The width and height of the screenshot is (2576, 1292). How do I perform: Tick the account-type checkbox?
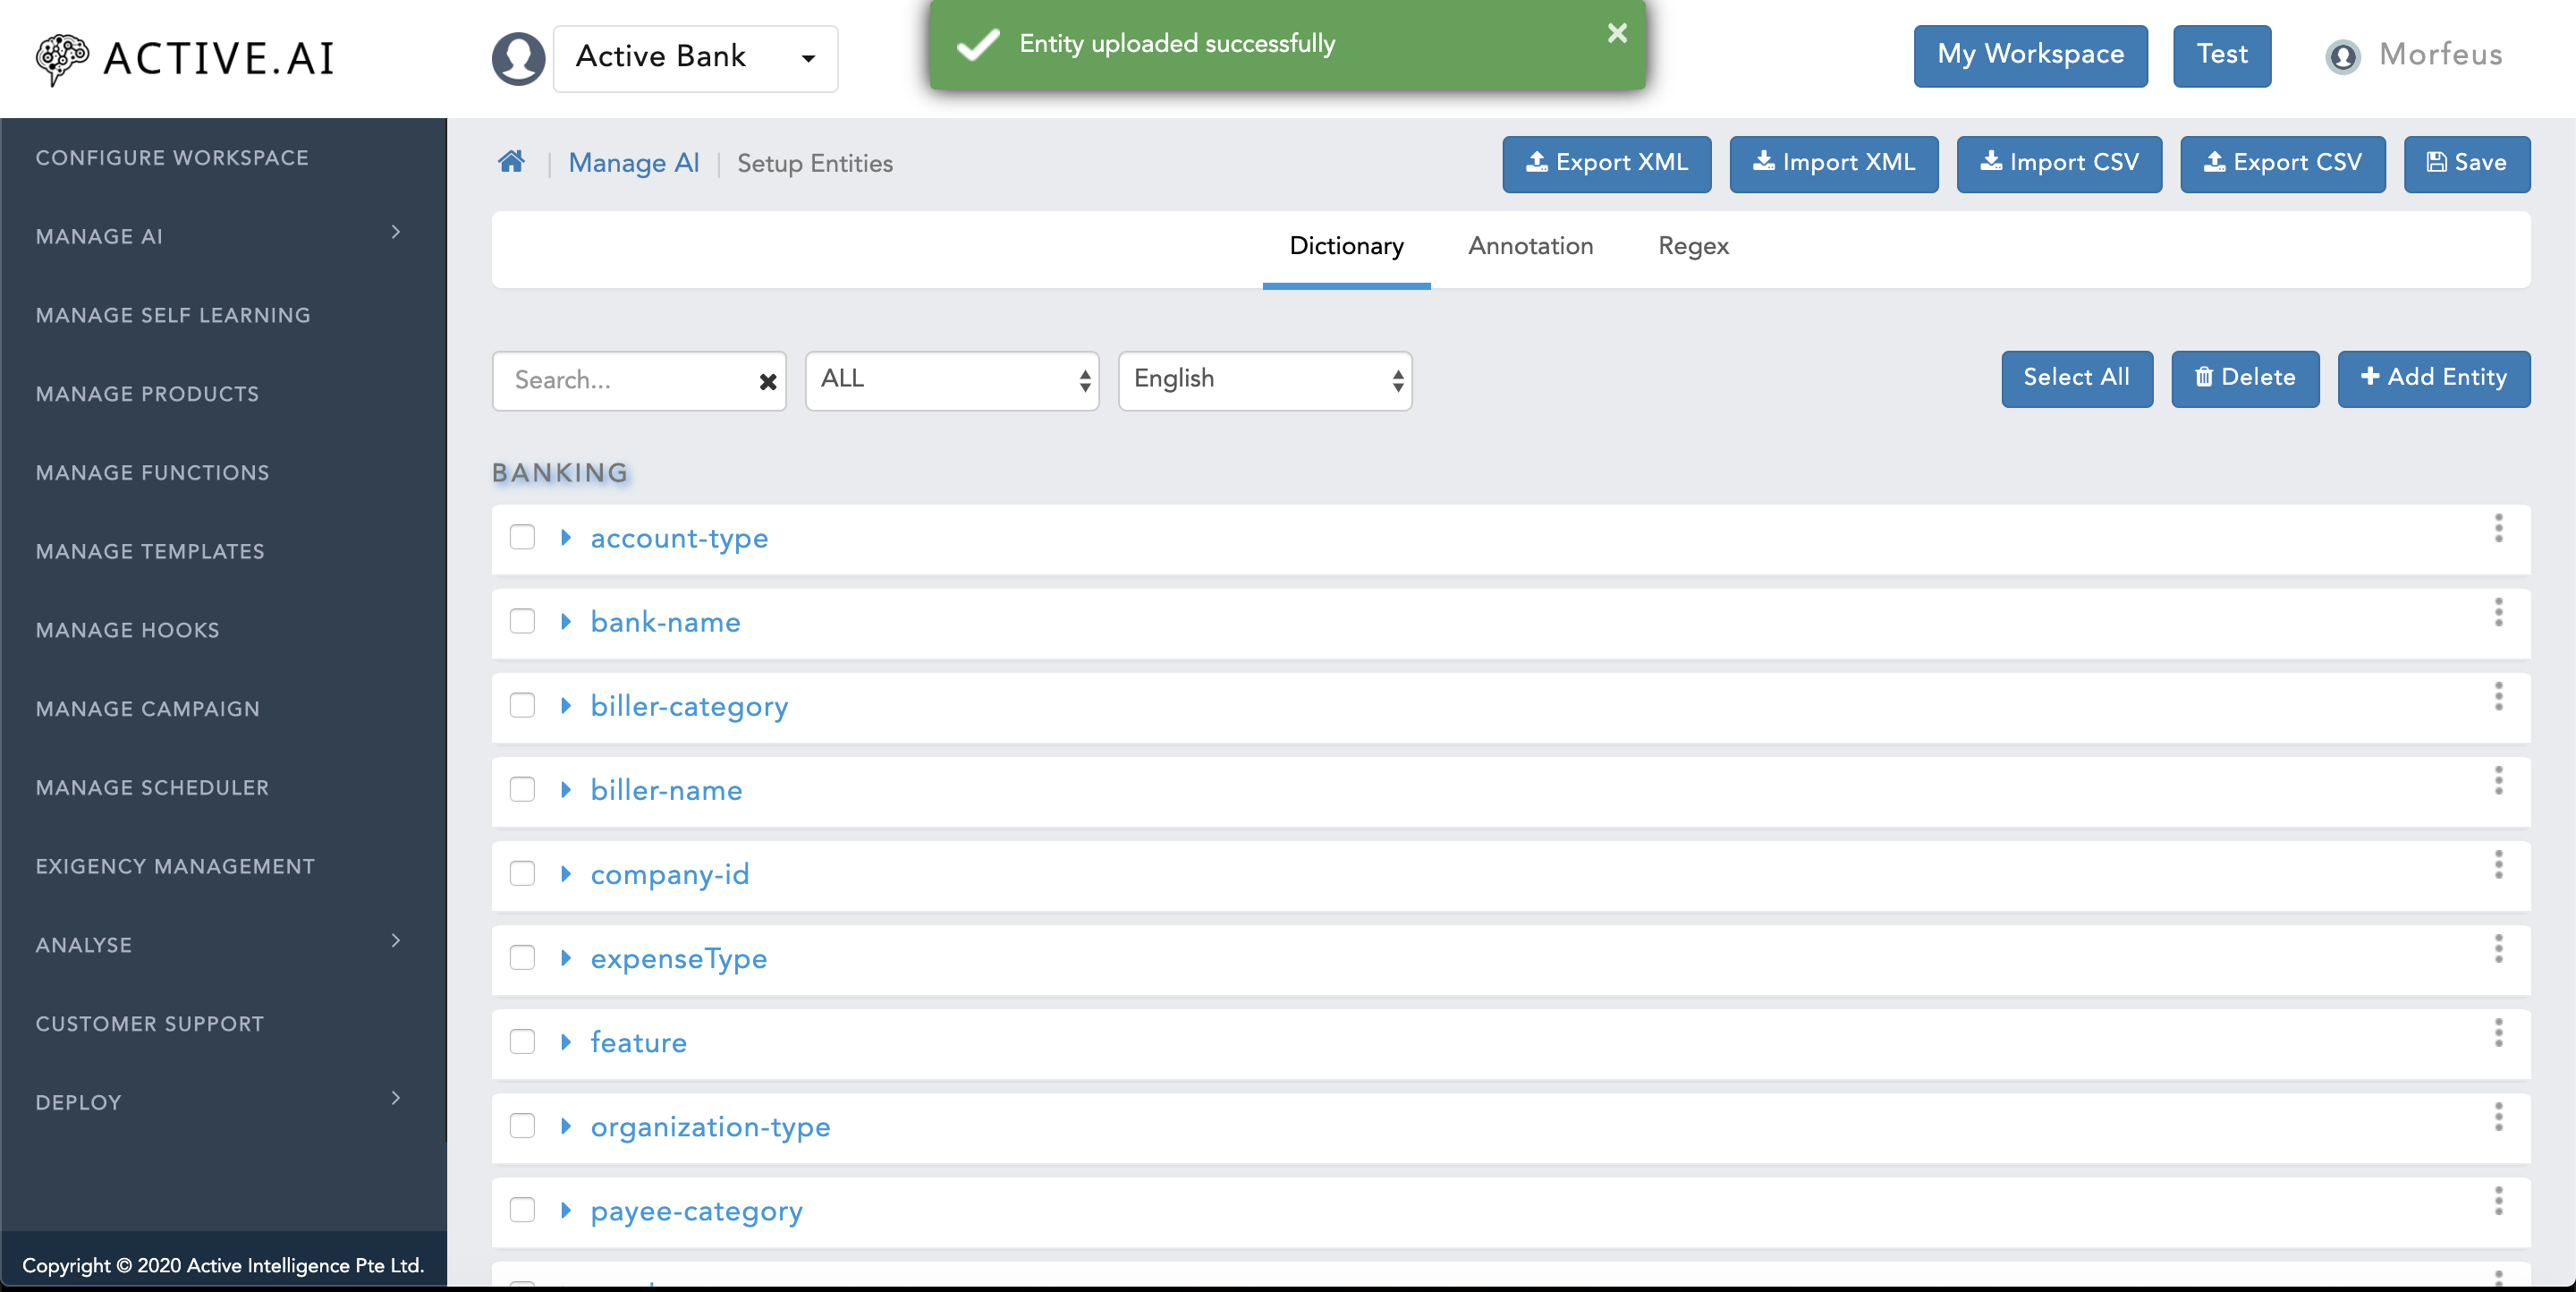click(x=522, y=537)
